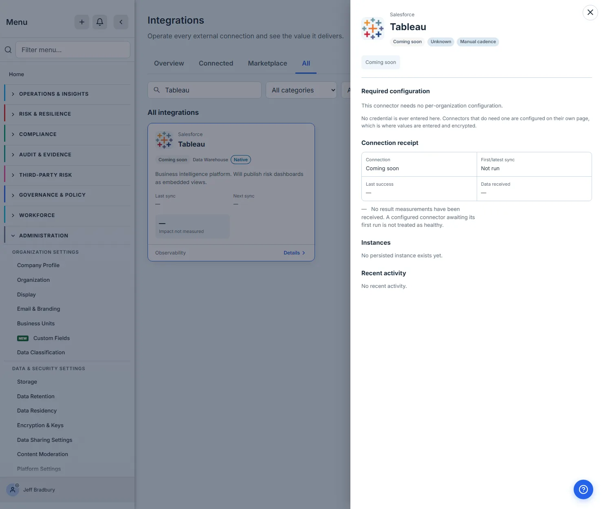Click the Impact not measured box
Image resolution: width=603 pixels, height=509 pixels.
(x=192, y=226)
